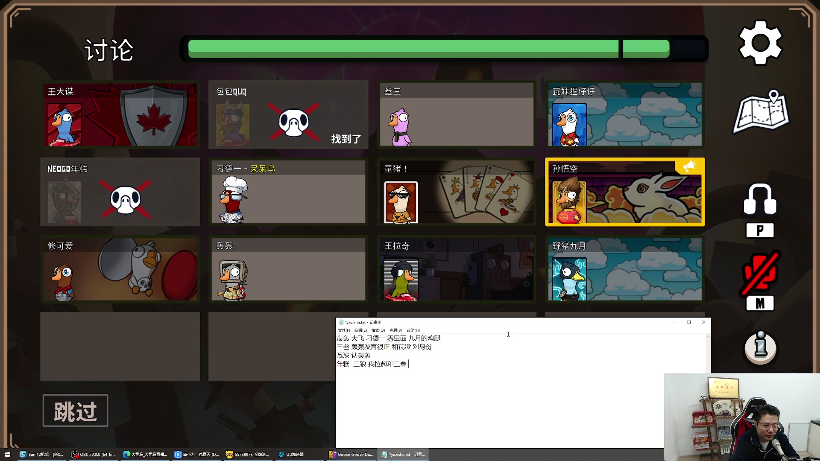Select player card 童猪!

[457, 192]
